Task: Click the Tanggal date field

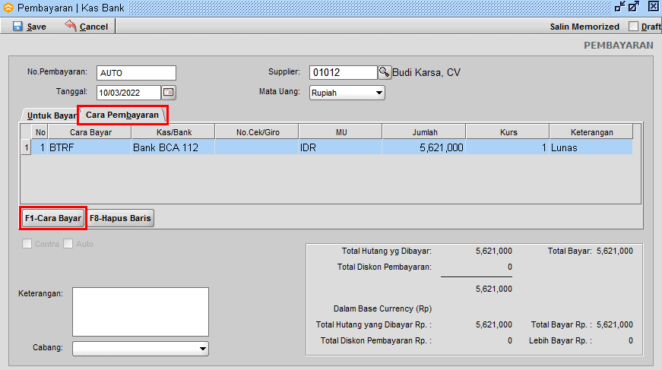Action: tap(128, 93)
